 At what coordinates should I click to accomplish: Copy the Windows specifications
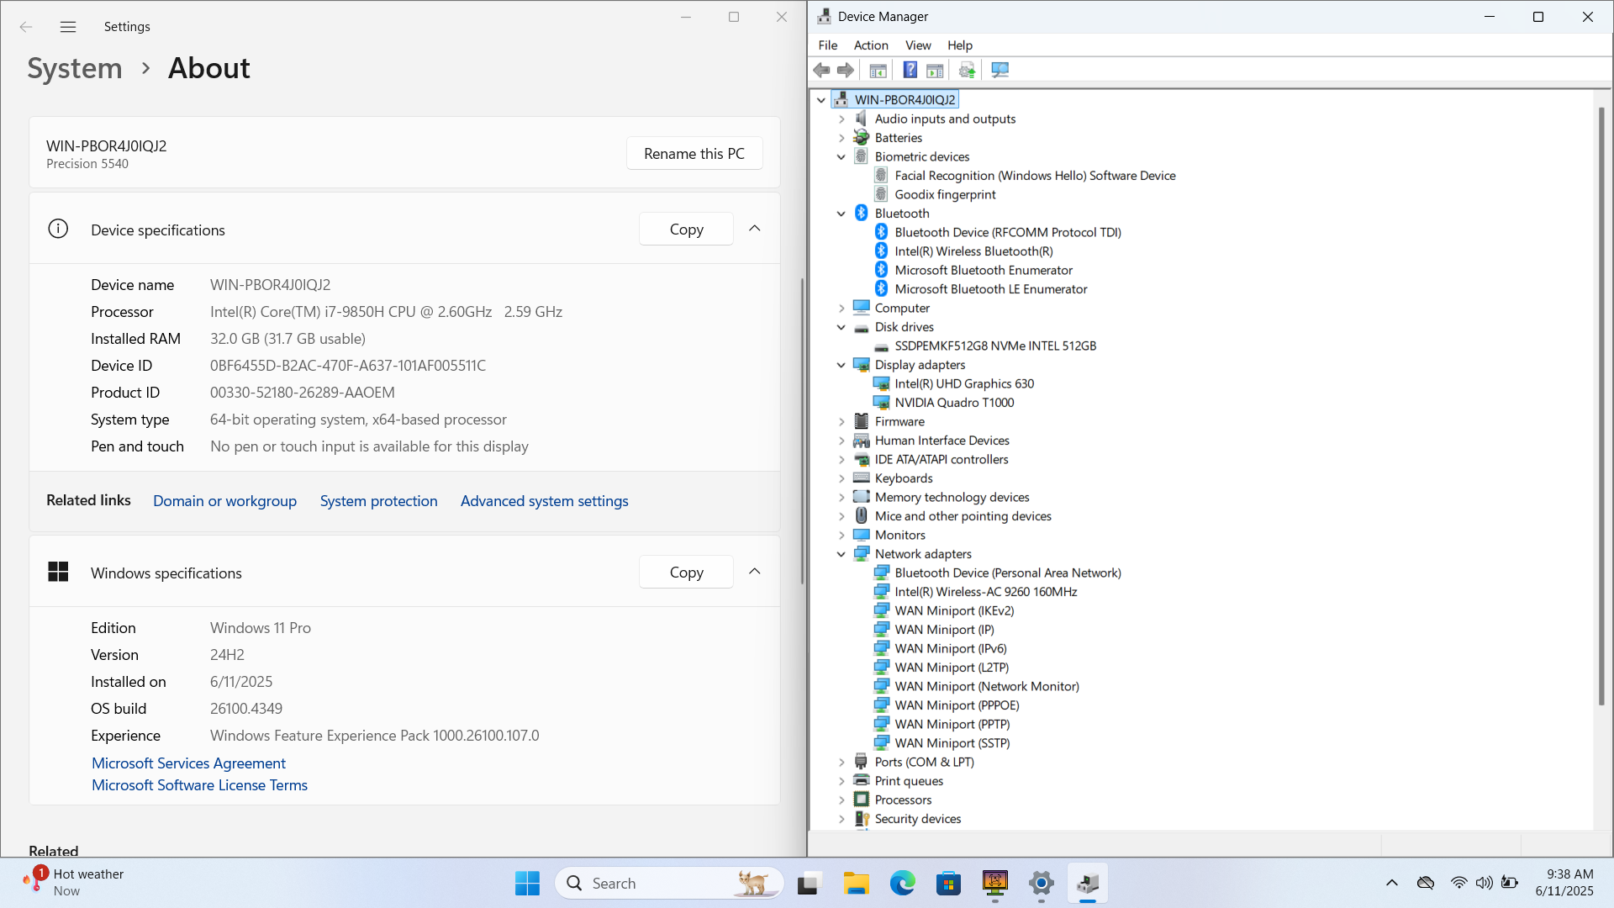[686, 572]
